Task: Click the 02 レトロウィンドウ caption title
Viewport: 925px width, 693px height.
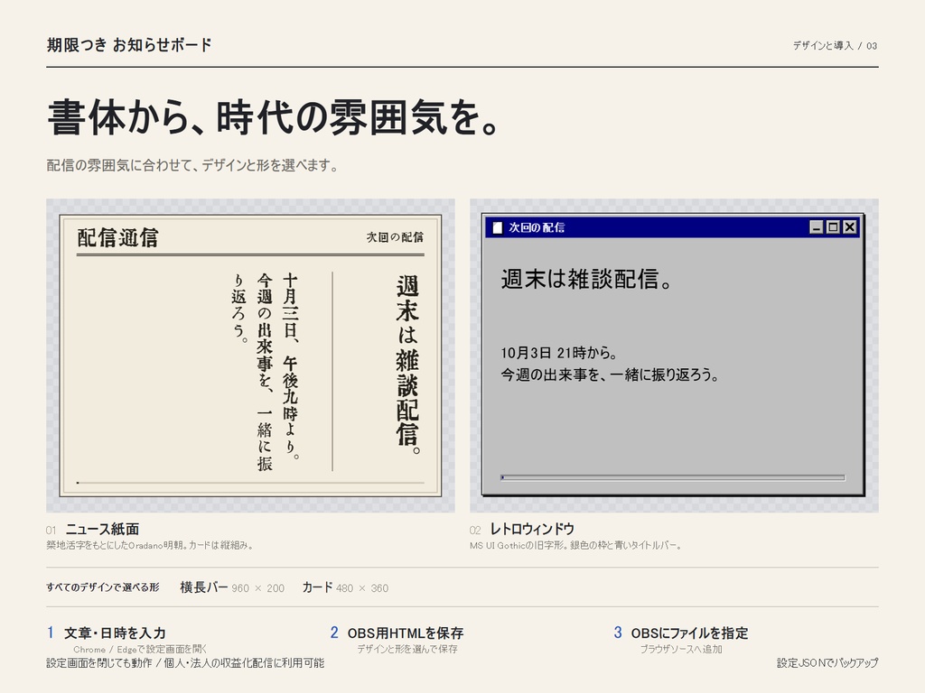Action: [522, 529]
